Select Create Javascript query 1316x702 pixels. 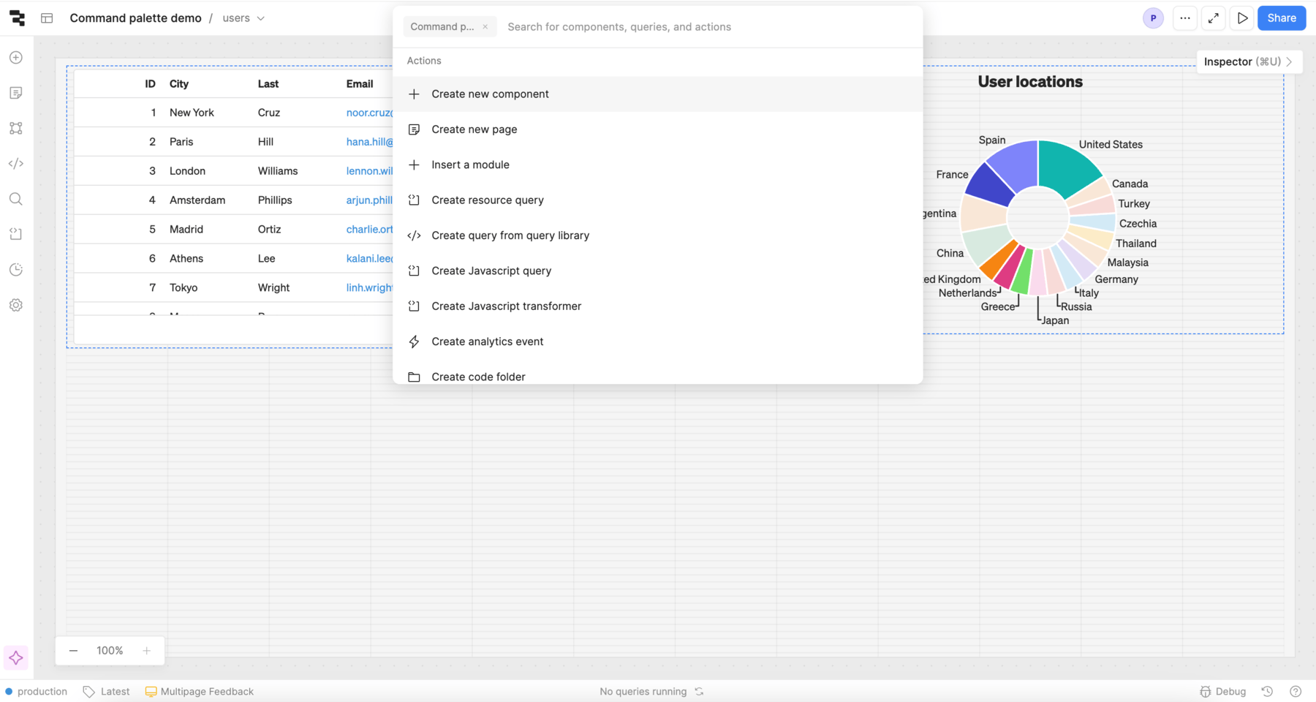pyautogui.click(x=657, y=271)
